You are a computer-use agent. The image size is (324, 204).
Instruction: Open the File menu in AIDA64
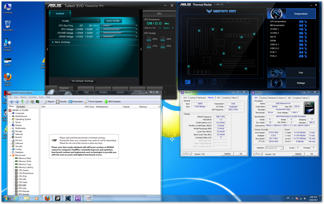[x=10, y=97]
